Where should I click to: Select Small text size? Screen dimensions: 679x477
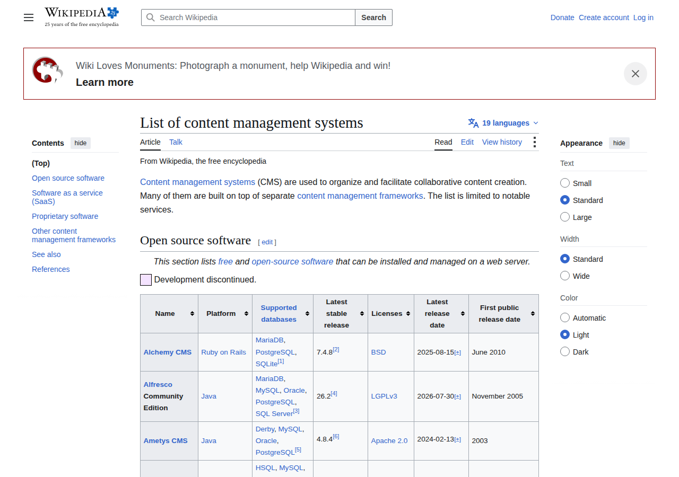pyautogui.click(x=565, y=183)
